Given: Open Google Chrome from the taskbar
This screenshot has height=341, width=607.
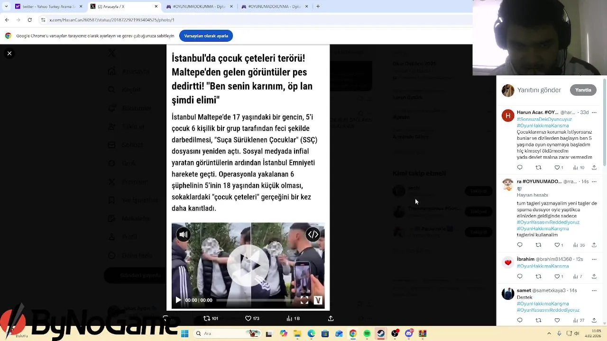Looking at the screenshot, I should pos(353,333).
